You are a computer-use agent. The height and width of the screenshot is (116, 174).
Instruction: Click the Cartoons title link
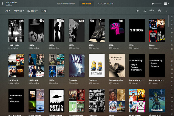pos(93,80)
